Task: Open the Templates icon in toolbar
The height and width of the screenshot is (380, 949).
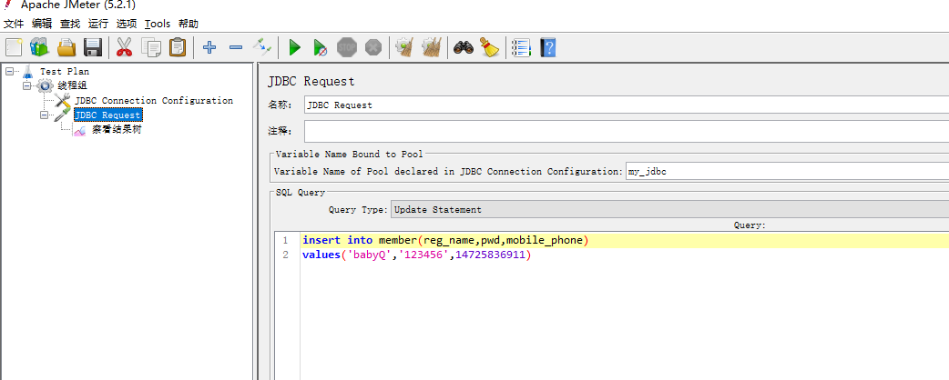Action: pyautogui.click(x=39, y=47)
